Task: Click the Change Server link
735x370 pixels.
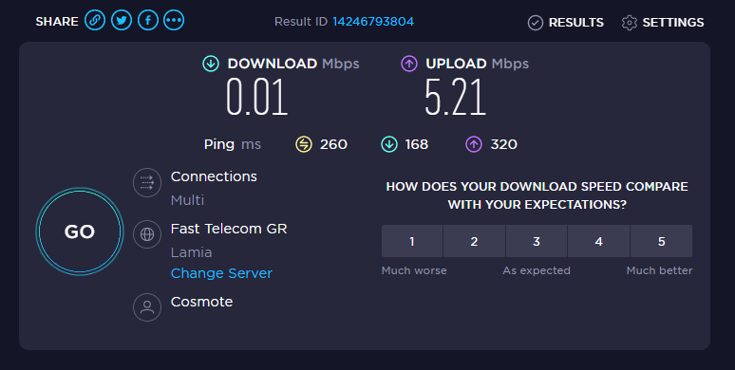Action: 221,273
